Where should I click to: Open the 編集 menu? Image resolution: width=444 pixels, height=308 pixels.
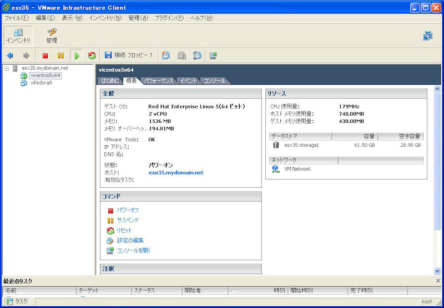(x=46, y=18)
